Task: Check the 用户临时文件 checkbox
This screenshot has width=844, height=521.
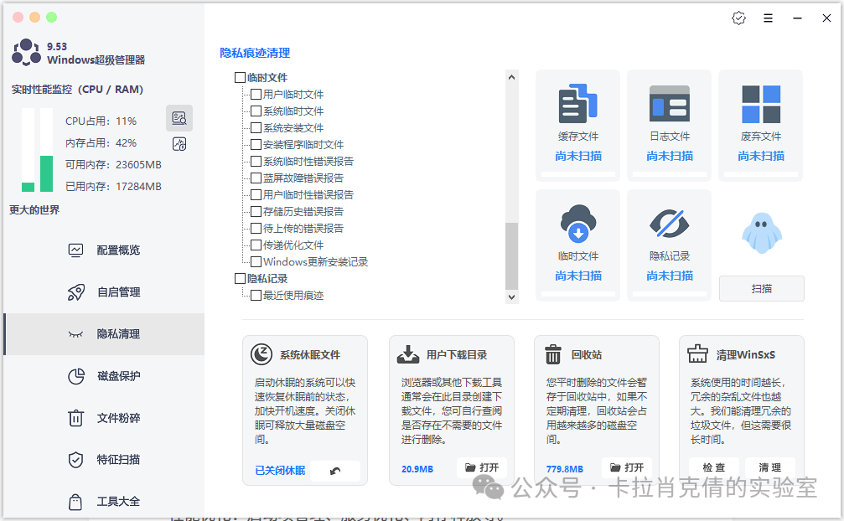Action: click(x=256, y=95)
